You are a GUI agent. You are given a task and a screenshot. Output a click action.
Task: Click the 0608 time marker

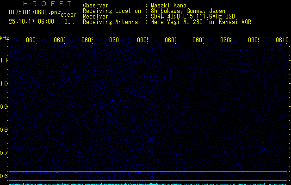point(226,40)
